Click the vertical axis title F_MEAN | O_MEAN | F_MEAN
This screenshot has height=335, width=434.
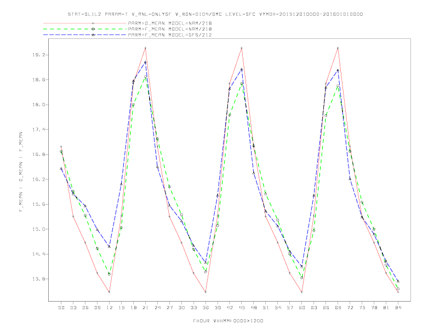point(21,172)
